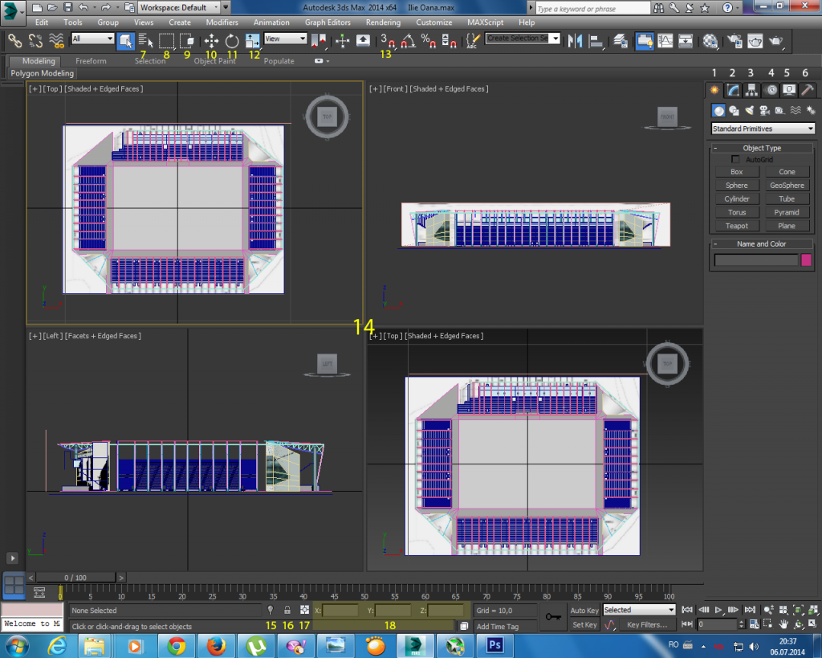This screenshot has height=658, width=822.
Task: Open the 'View' coordinate system dropdown
Action: coord(285,39)
